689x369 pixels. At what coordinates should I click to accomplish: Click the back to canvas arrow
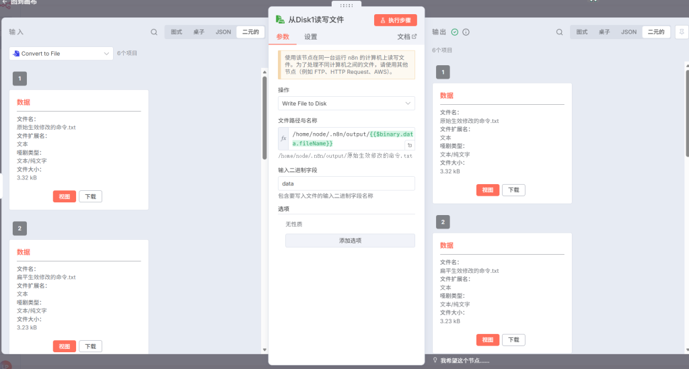coord(5,2)
